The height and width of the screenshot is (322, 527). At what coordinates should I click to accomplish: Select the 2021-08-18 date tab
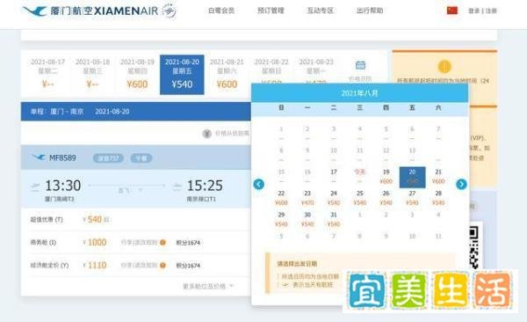coord(92,74)
